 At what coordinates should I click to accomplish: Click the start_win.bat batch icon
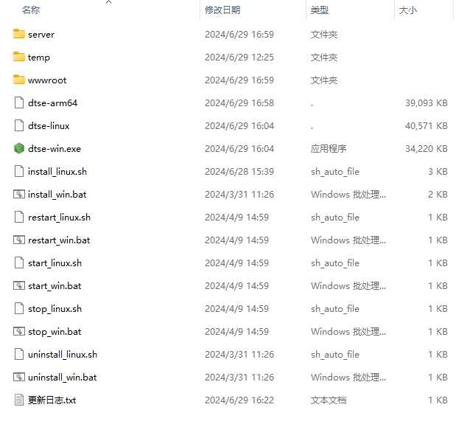(x=19, y=285)
